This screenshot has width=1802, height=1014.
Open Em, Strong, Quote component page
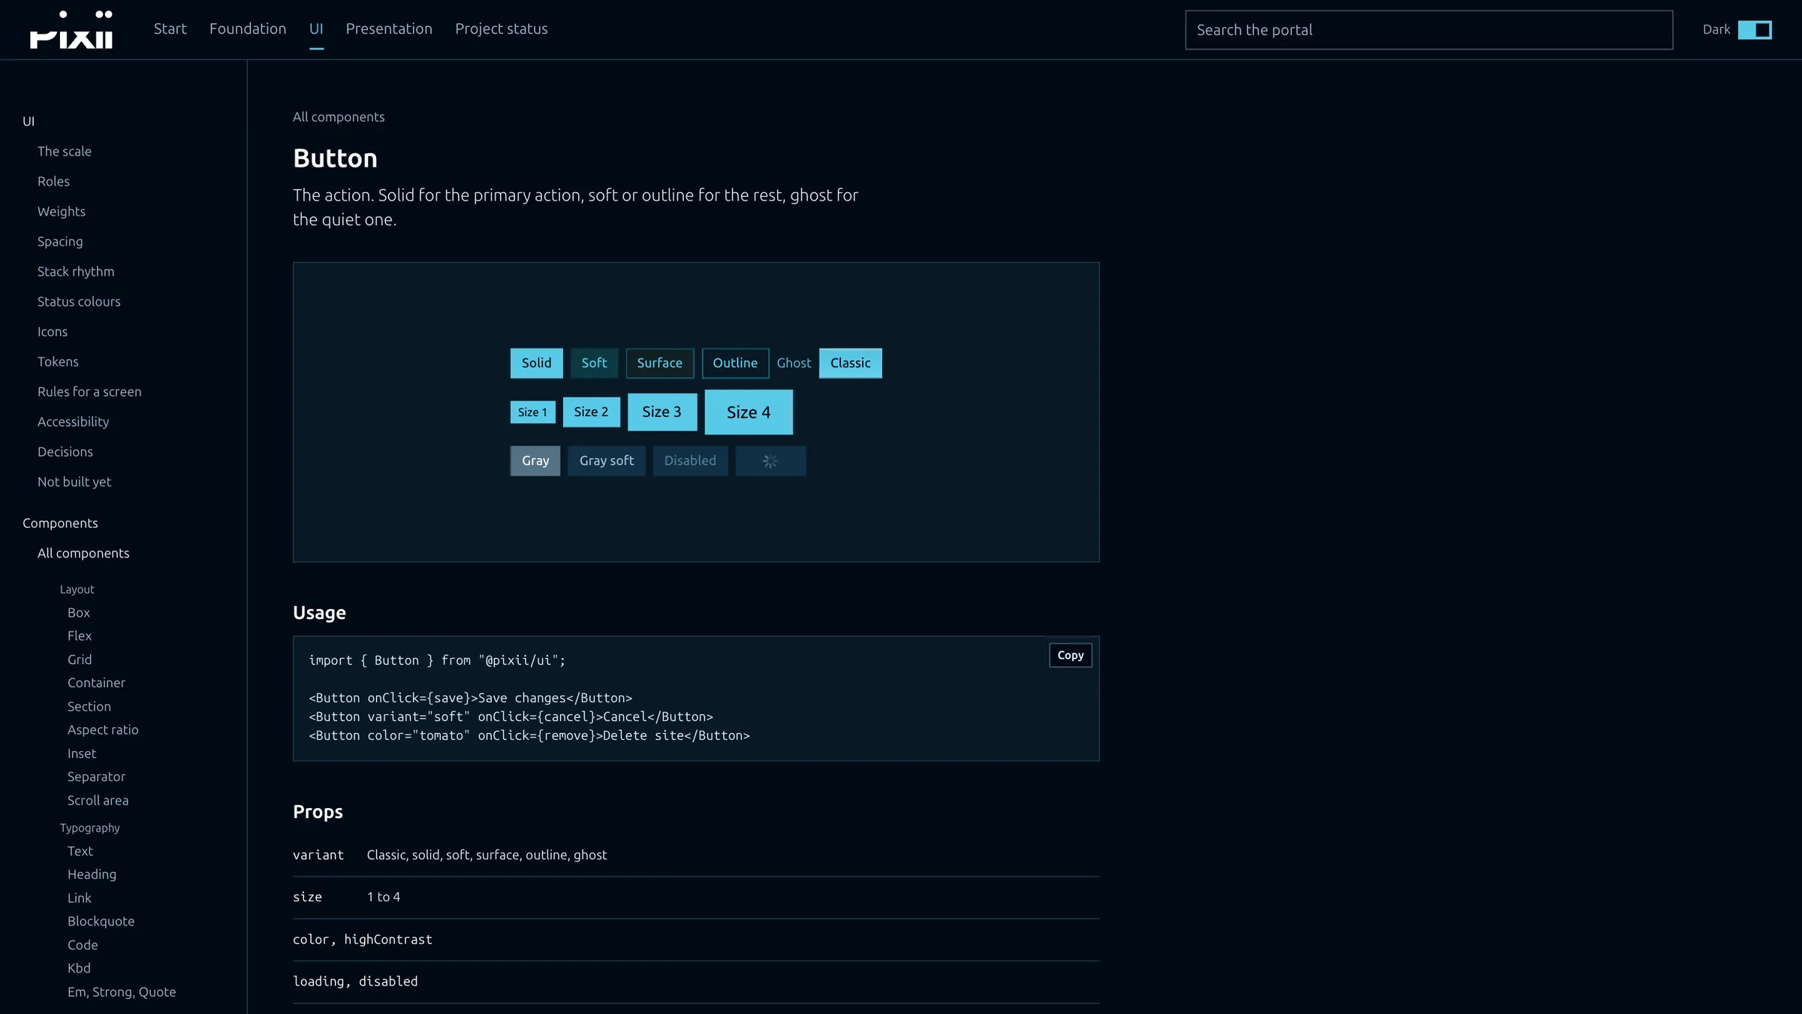122,992
